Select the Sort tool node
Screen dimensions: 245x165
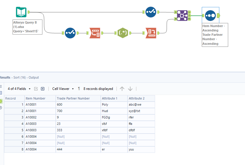pyautogui.click(x=210, y=15)
